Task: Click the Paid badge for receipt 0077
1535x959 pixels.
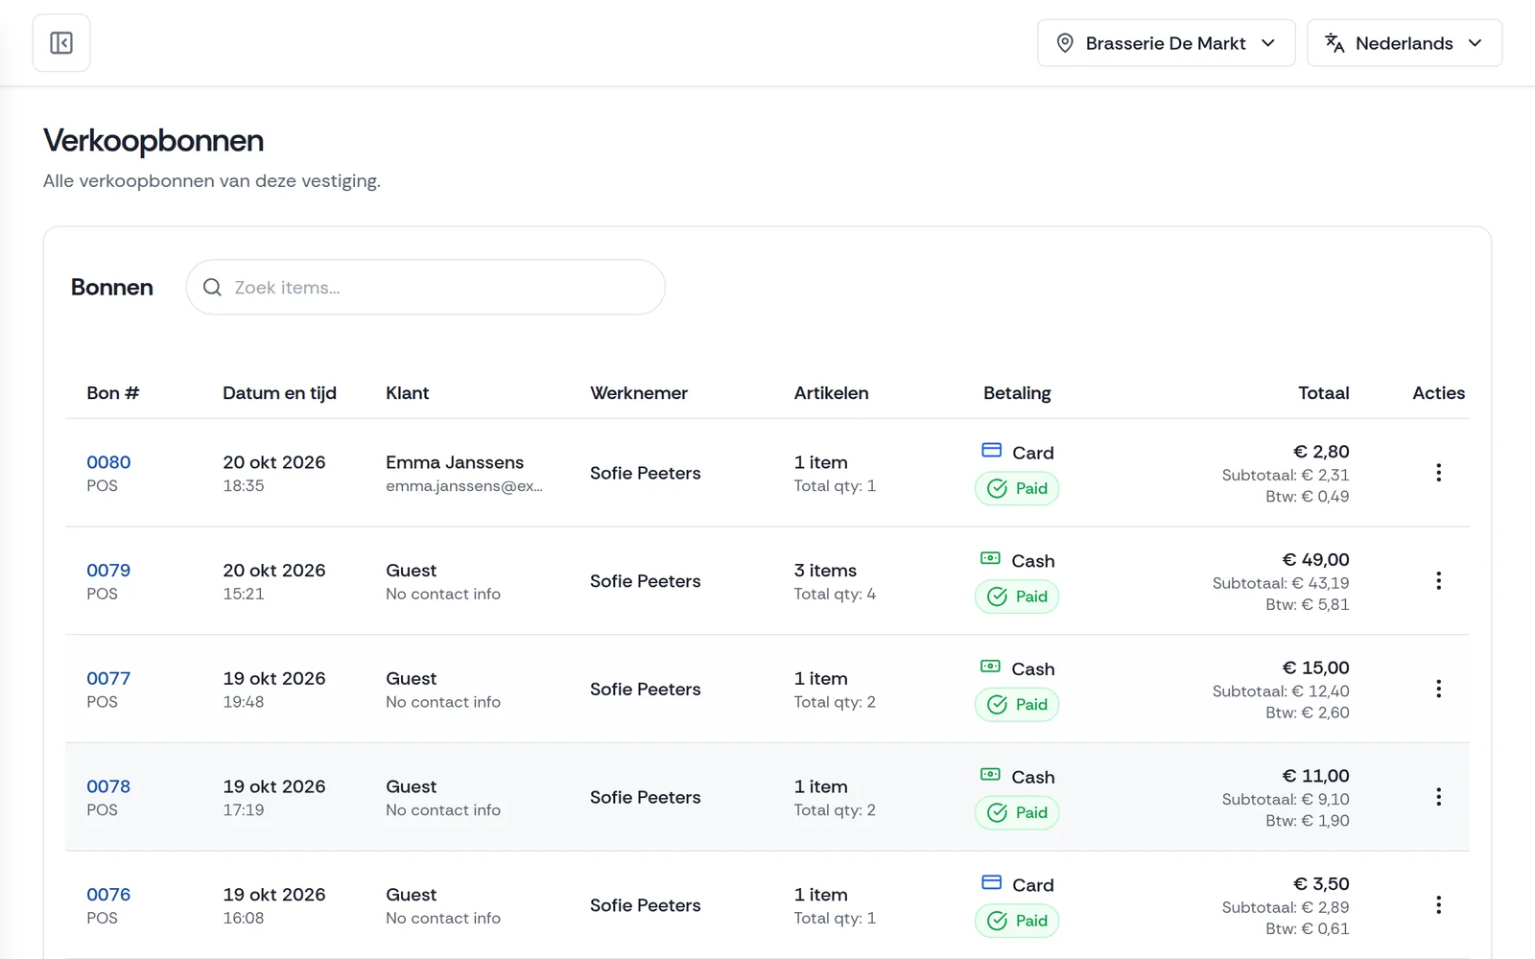Action: (x=1017, y=705)
